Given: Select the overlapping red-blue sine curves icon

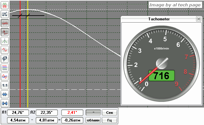Looking at the screenshot, I should click(5, 77).
